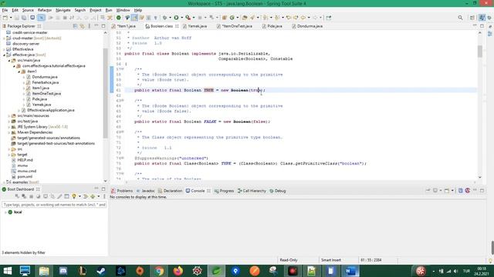
Task: Switch to the Yemek.java editor tab
Action: [x=198, y=26]
